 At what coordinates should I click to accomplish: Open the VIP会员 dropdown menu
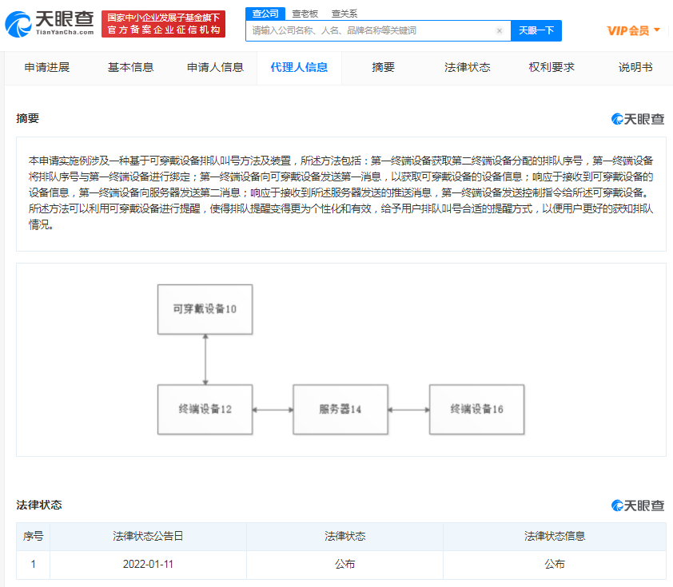click(634, 30)
